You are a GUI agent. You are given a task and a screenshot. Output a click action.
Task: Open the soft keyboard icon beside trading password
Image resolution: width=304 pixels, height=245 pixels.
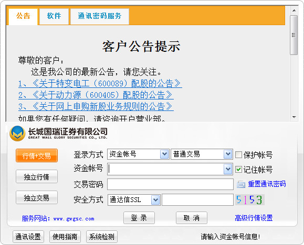click(x=241, y=184)
